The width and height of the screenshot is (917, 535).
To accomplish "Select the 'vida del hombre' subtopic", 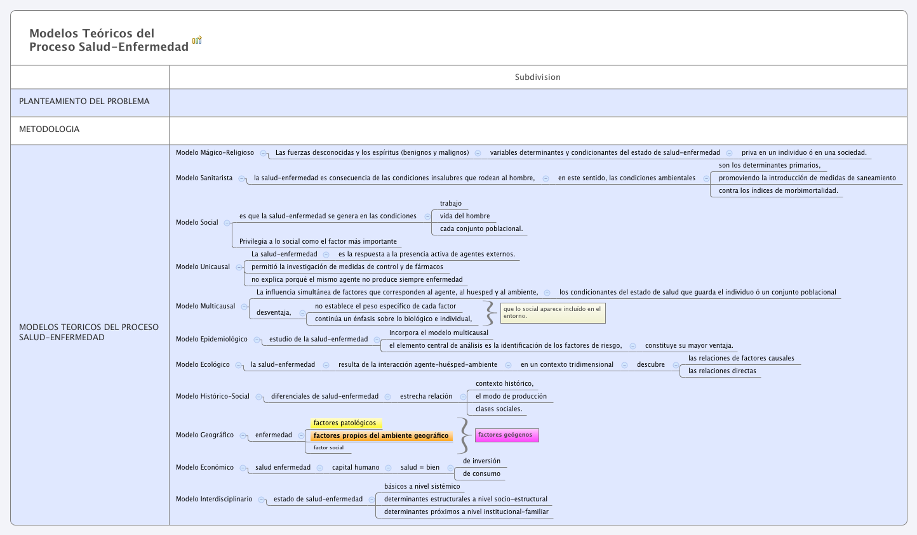I will tap(465, 216).
